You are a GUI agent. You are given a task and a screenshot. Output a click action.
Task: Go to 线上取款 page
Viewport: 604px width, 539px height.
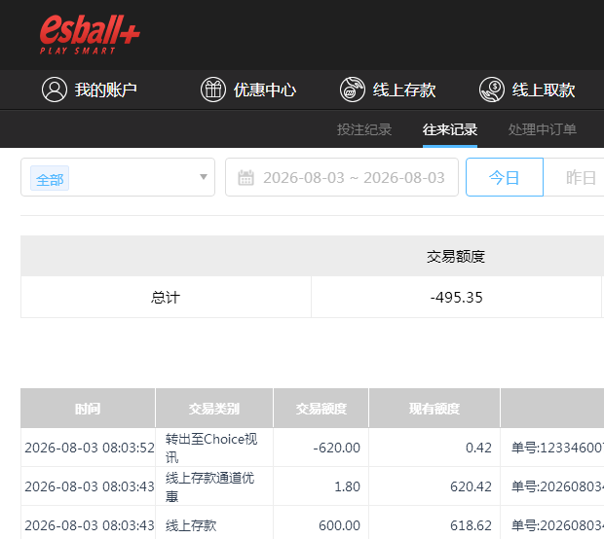[x=544, y=90]
